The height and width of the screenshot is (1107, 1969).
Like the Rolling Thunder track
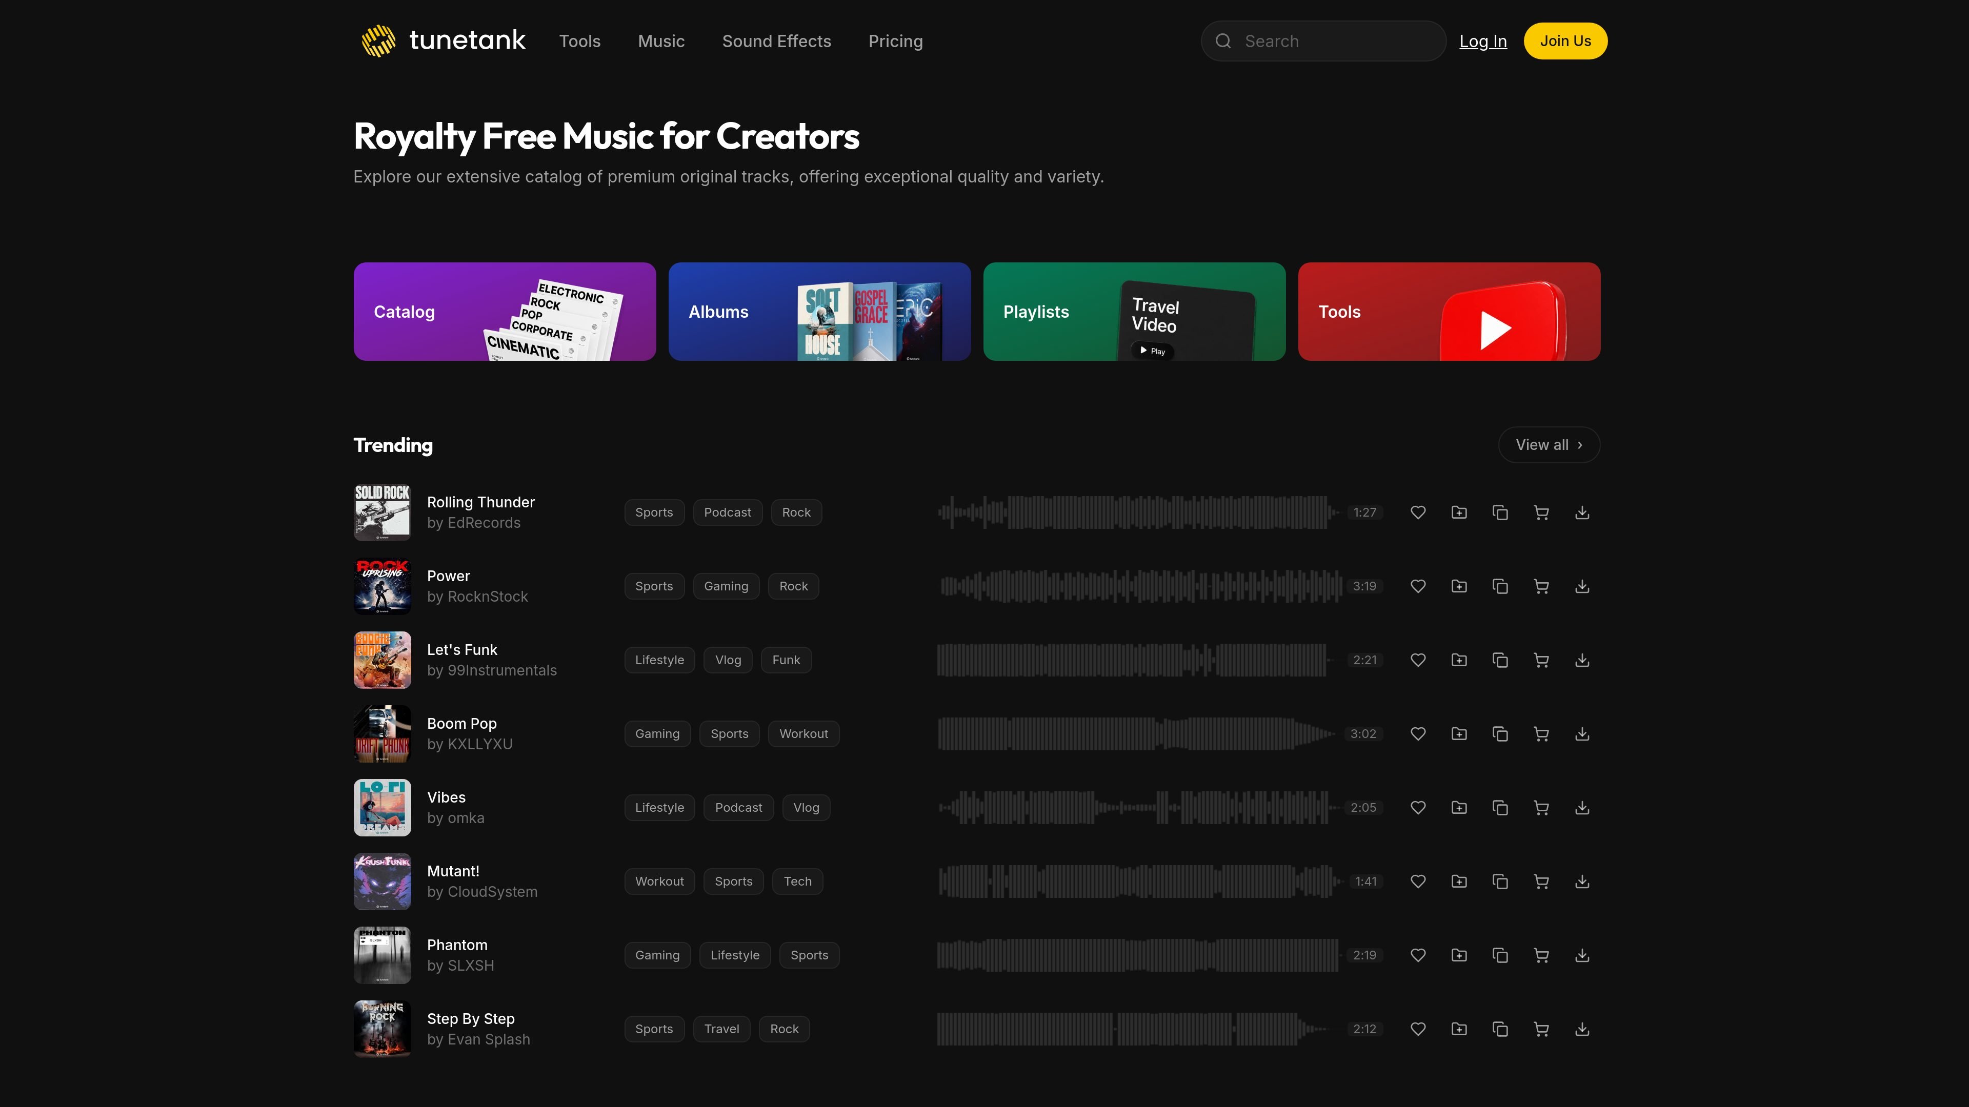[x=1418, y=512]
